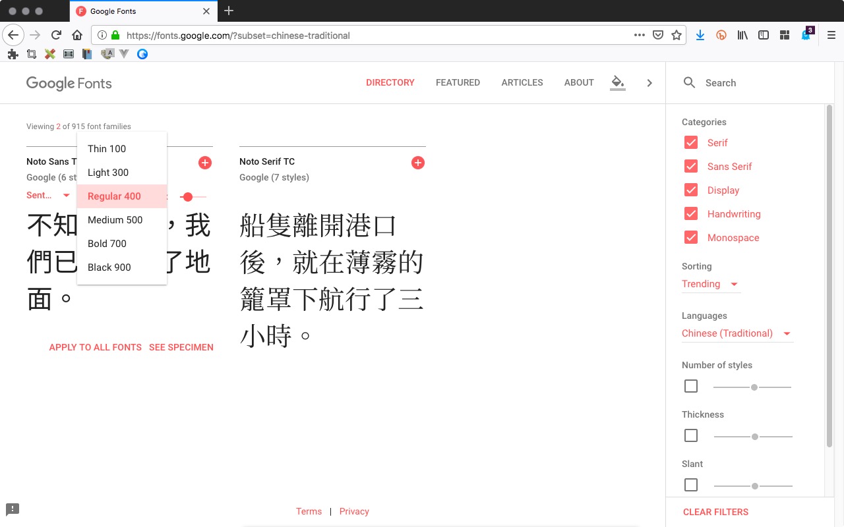
Task: Save the page to Pocket
Action: (x=657, y=36)
